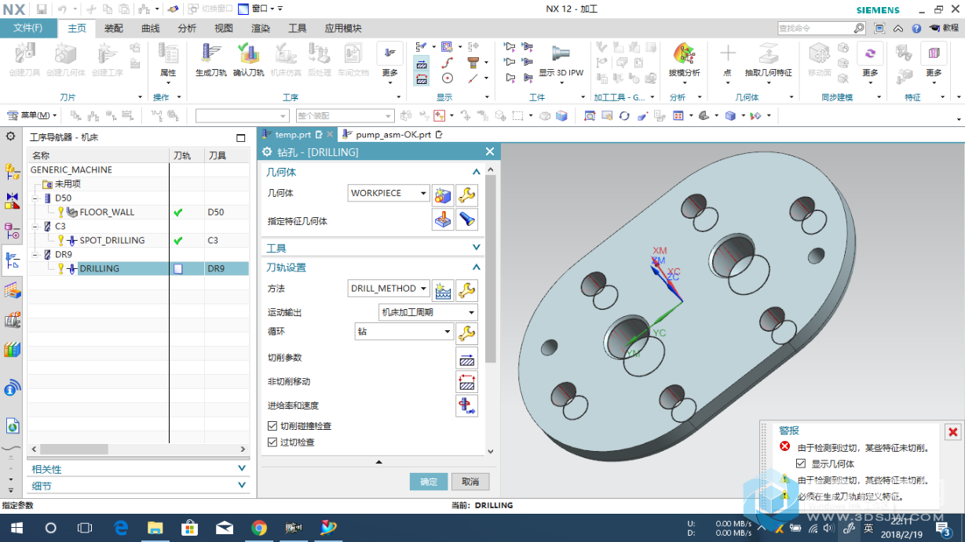Open 进给率和速度 feeds and speeds icon
Viewport: 965px width, 542px height.
[467, 406]
